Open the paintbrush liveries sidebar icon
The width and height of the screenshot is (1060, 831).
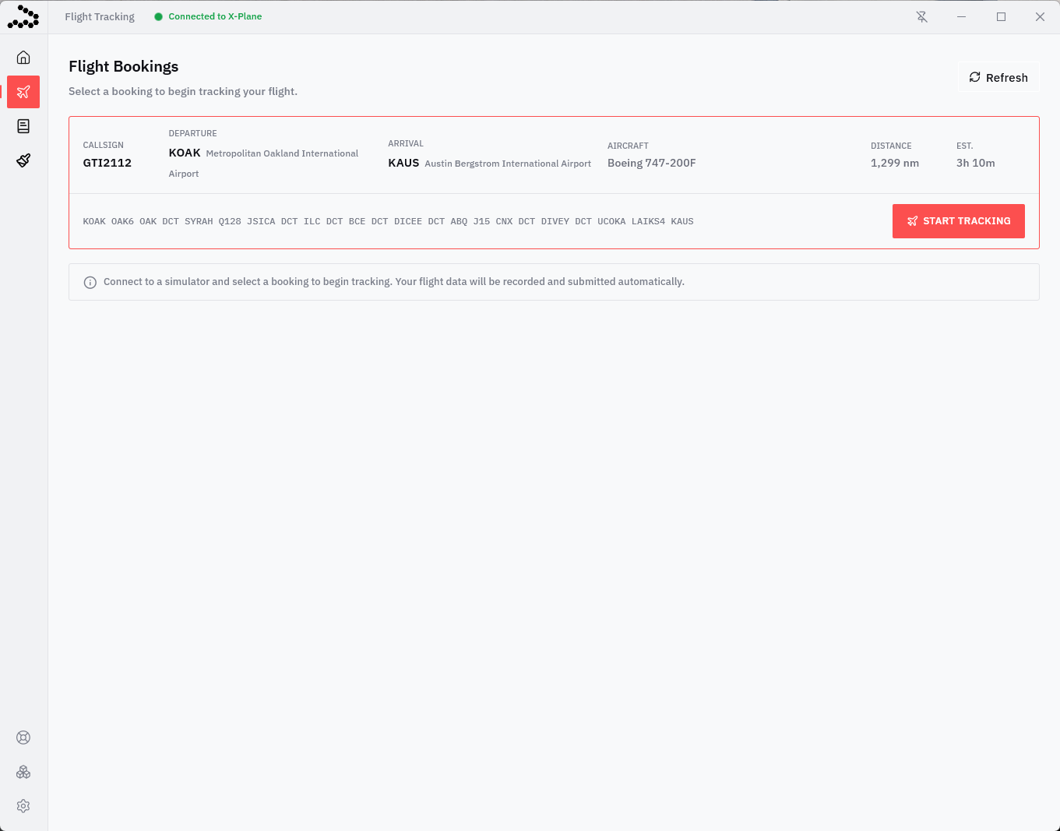coord(23,160)
